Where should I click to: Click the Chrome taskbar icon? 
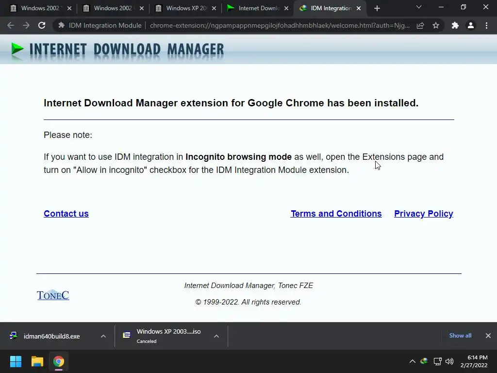(59, 361)
